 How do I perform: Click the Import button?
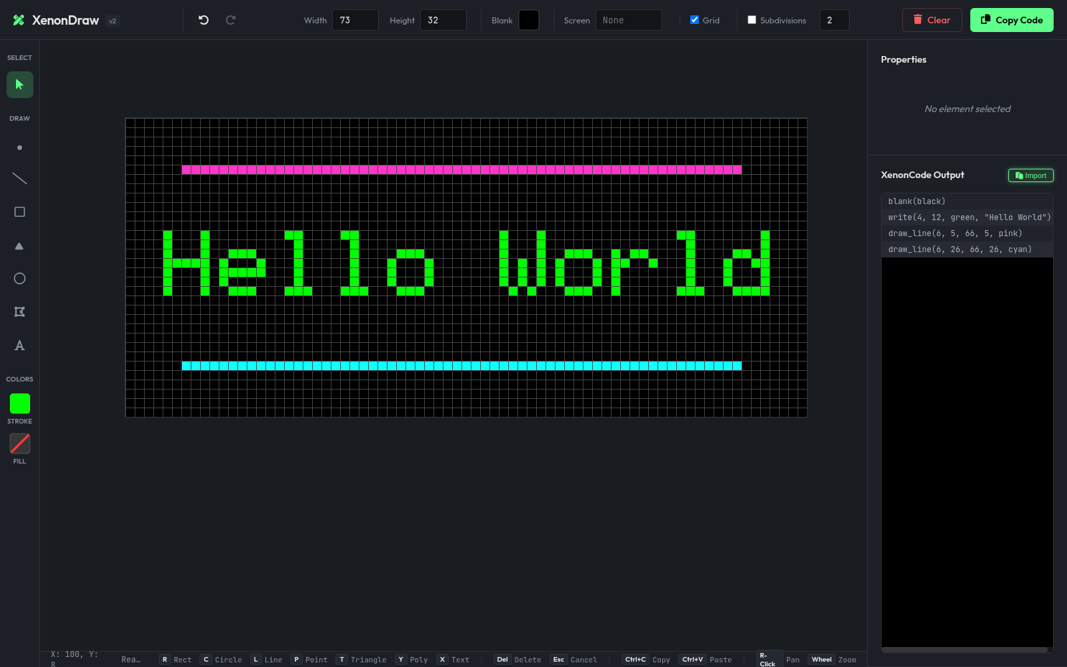1031,175
